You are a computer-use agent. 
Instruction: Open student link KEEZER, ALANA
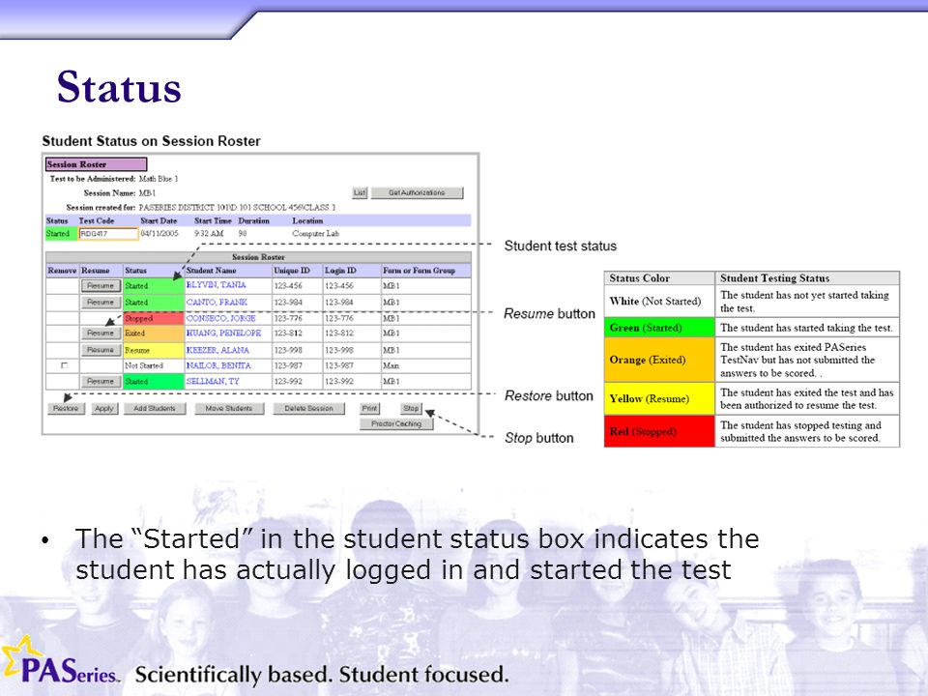(217, 350)
